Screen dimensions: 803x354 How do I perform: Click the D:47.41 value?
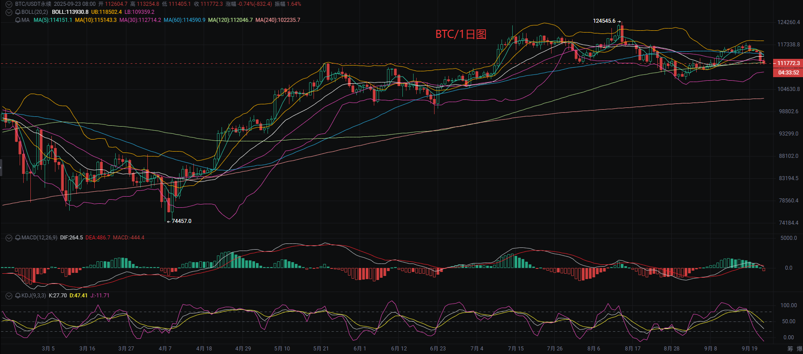coord(79,296)
